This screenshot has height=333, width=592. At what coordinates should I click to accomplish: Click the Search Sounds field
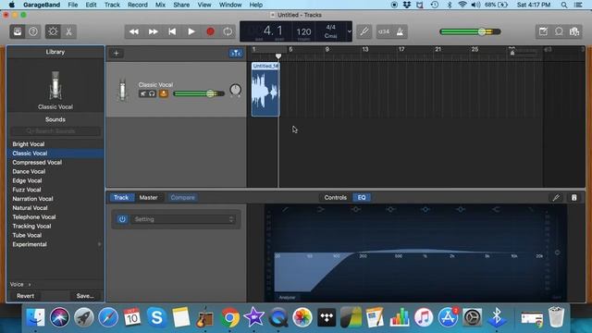pyautogui.click(x=55, y=131)
